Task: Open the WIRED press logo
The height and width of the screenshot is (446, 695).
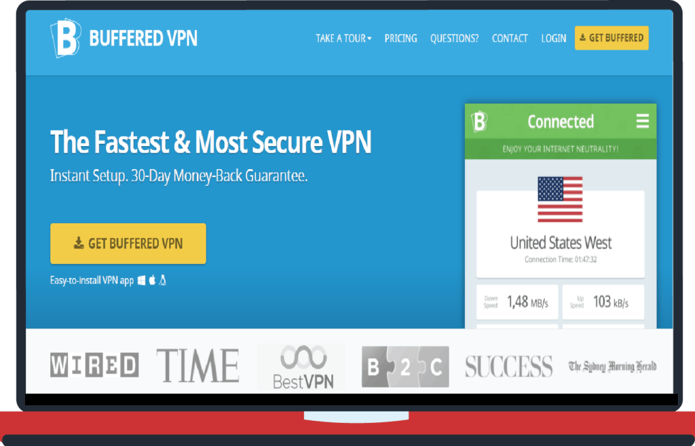Action: (x=94, y=365)
